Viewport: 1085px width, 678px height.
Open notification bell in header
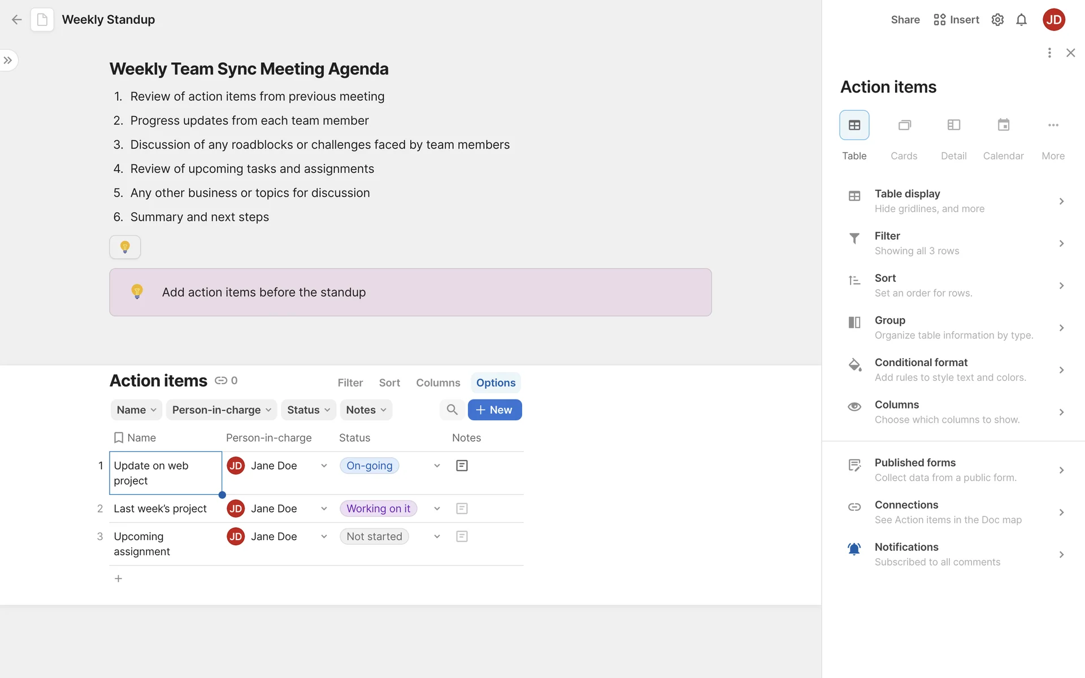point(1021,20)
